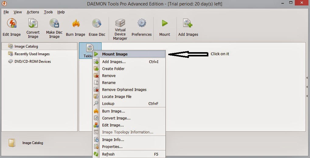Click the Convert Image menu icon
This screenshot has width=310, height=158.
pyautogui.click(x=96, y=118)
